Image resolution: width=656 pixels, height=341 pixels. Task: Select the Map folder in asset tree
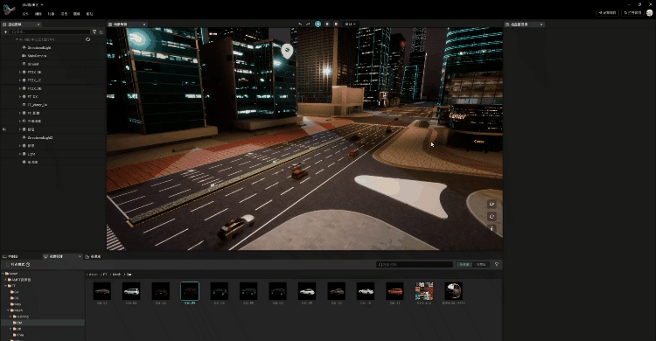(x=17, y=304)
